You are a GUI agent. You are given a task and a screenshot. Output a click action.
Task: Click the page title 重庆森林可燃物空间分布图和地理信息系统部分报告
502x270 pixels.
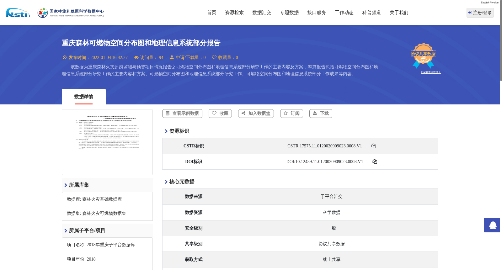tap(141, 43)
